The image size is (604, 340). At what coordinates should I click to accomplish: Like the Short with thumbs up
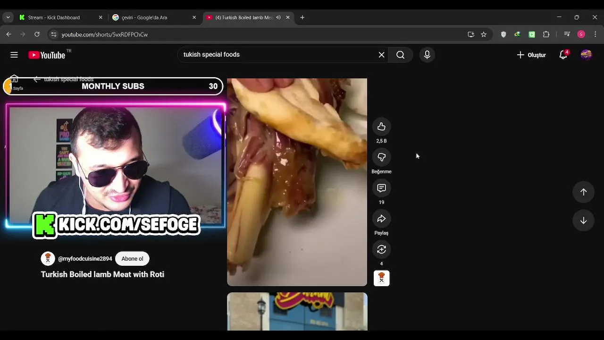(381, 127)
